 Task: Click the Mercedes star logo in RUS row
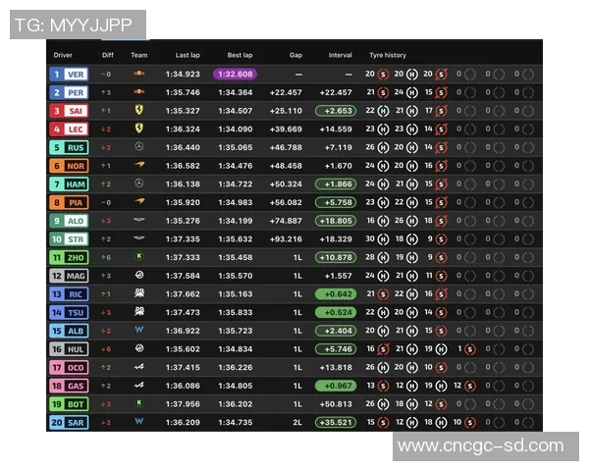tap(139, 146)
